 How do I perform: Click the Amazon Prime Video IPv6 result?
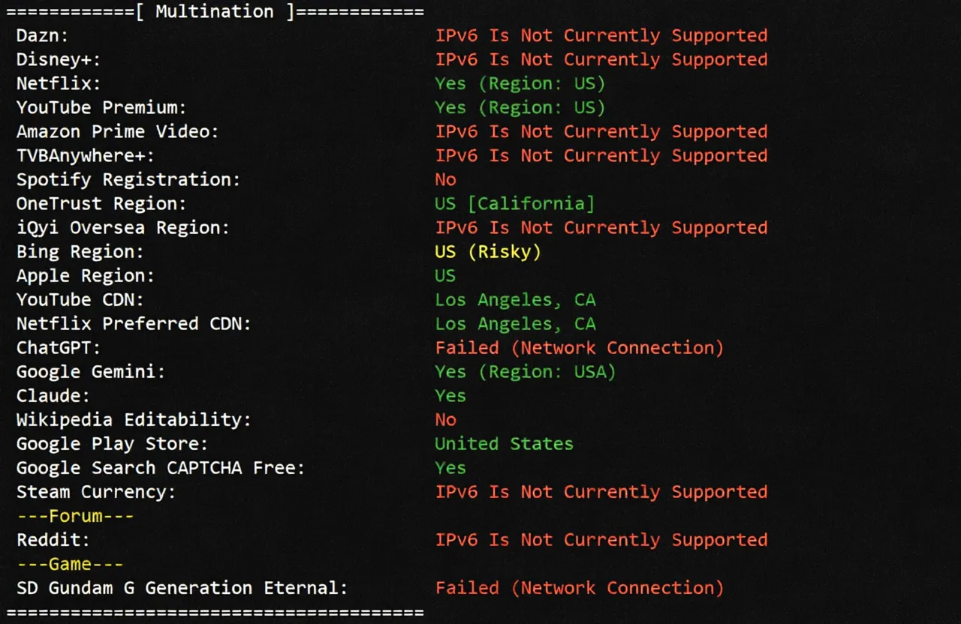(601, 131)
